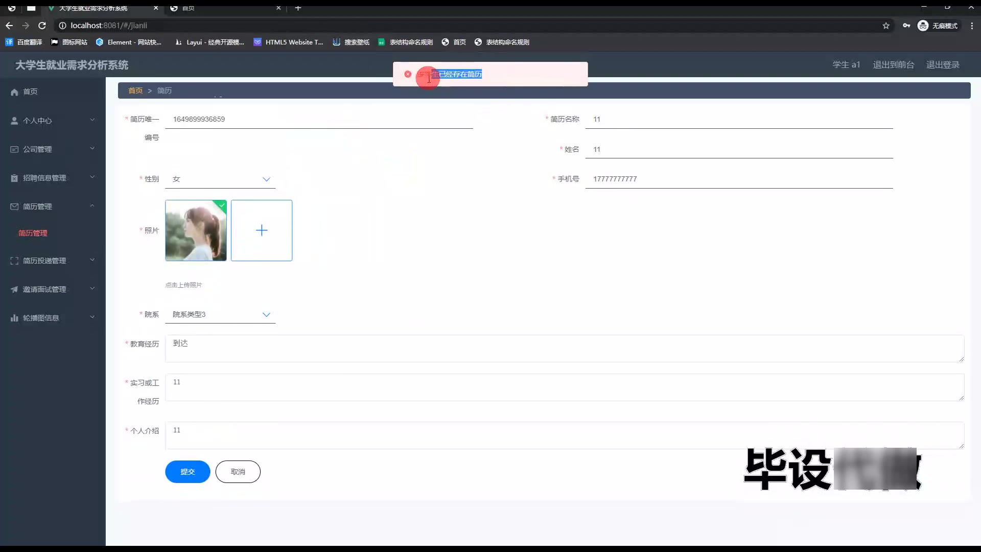The height and width of the screenshot is (552, 981).
Task: Click the 邀请面试管理 paper plane icon
Action: point(14,289)
